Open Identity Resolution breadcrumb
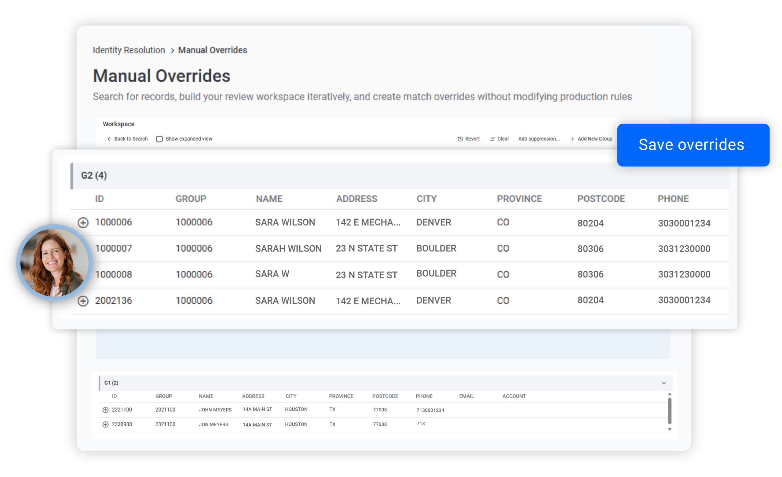Viewport: 782px width, 477px height. click(x=129, y=50)
